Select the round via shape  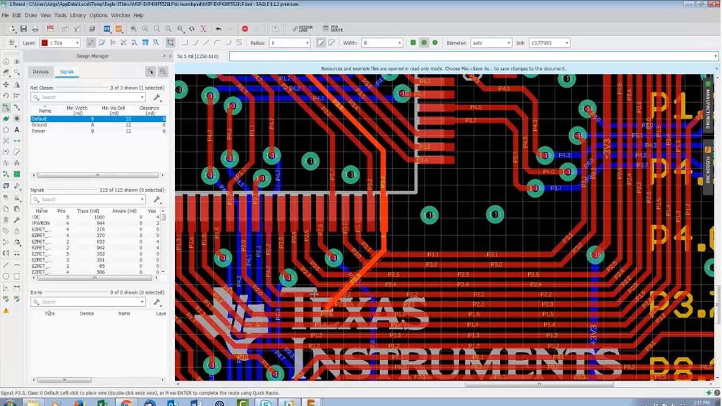[424, 43]
